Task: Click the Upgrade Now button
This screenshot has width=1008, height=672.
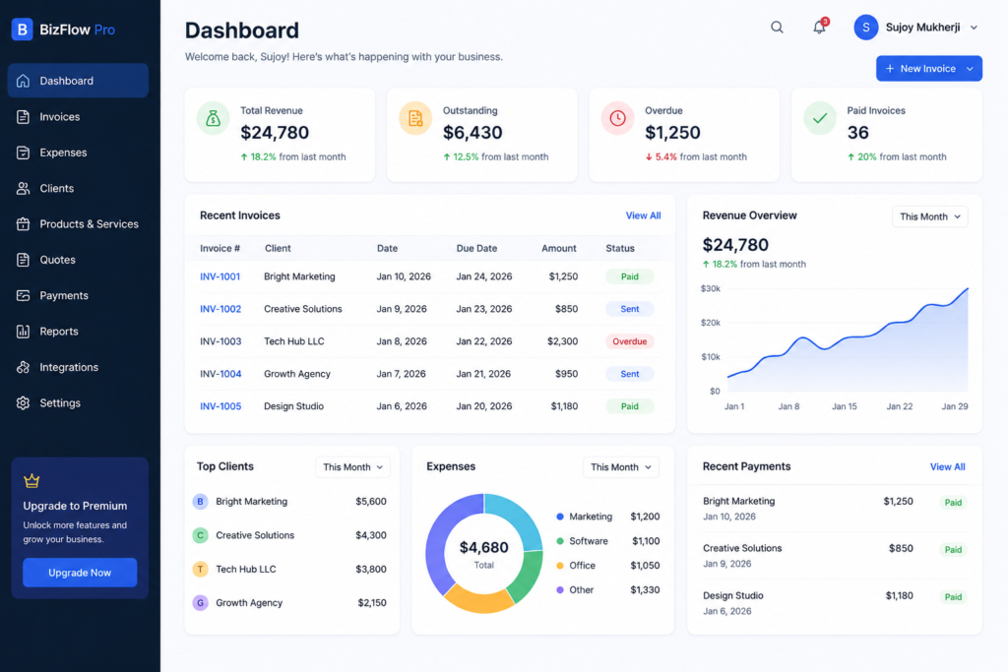Action: click(80, 573)
